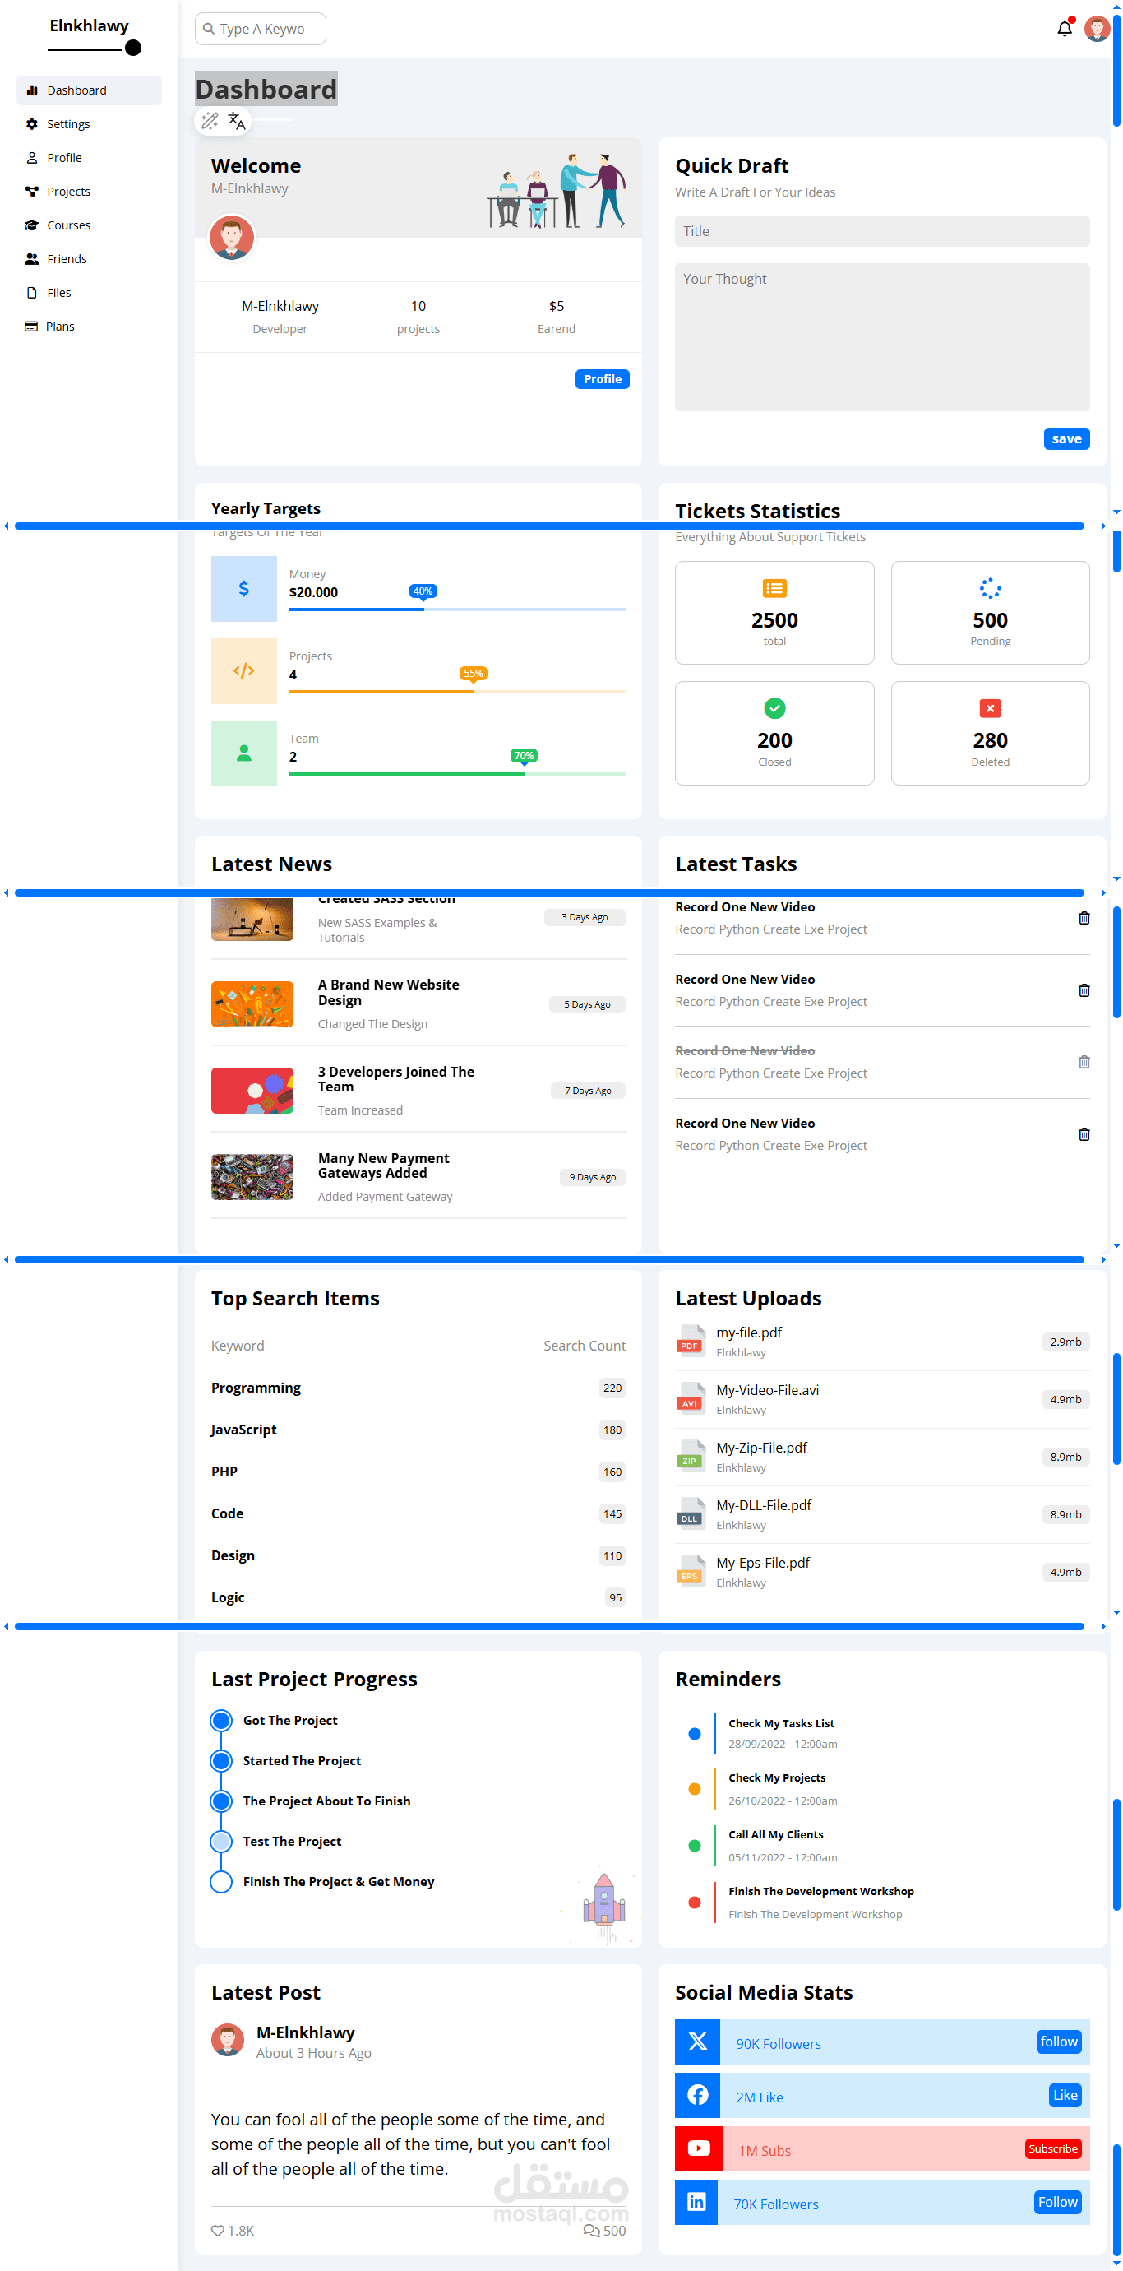Open Settings in the sidebar
Viewport: 1123px width, 2271px height.
tap(89, 123)
